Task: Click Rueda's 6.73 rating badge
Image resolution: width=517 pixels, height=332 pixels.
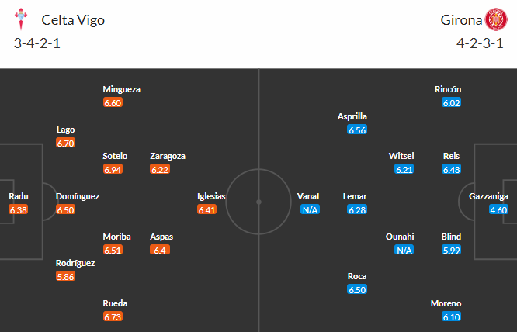Action: (x=113, y=316)
